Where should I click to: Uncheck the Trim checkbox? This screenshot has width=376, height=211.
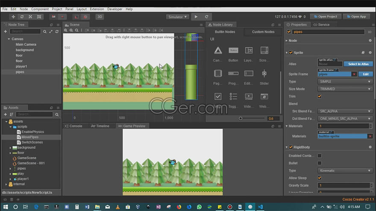coord(320,96)
